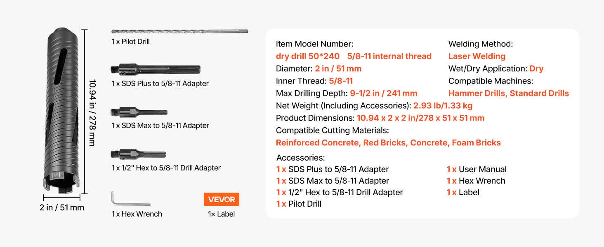Click the pilot drill bit image

(179, 31)
